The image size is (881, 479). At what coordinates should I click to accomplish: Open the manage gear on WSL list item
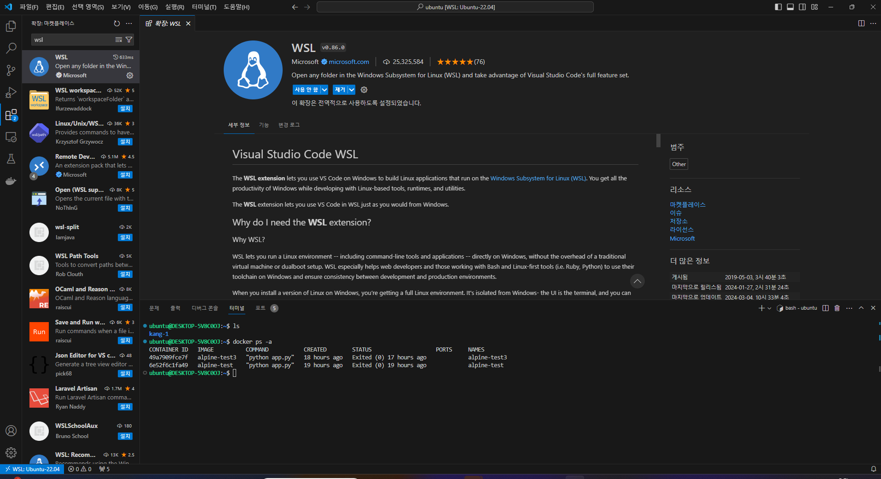click(x=130, y=75)
